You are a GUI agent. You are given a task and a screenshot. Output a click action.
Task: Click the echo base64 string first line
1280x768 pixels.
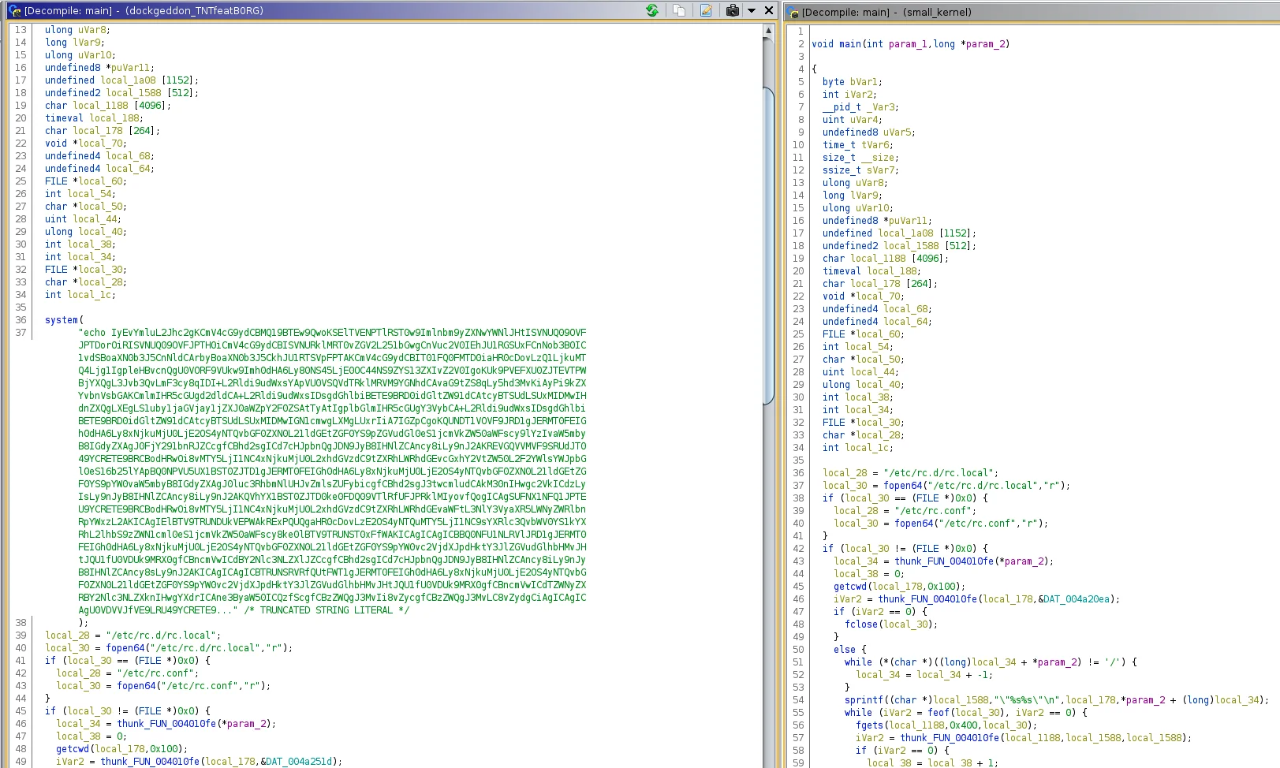332,333
